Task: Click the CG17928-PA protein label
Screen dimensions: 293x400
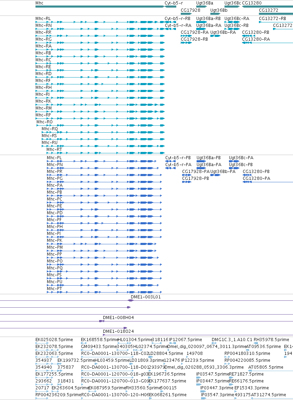Action: tap(196, 172)
